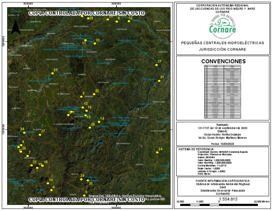Click yellow marker numbered 20

pos(90,128)
